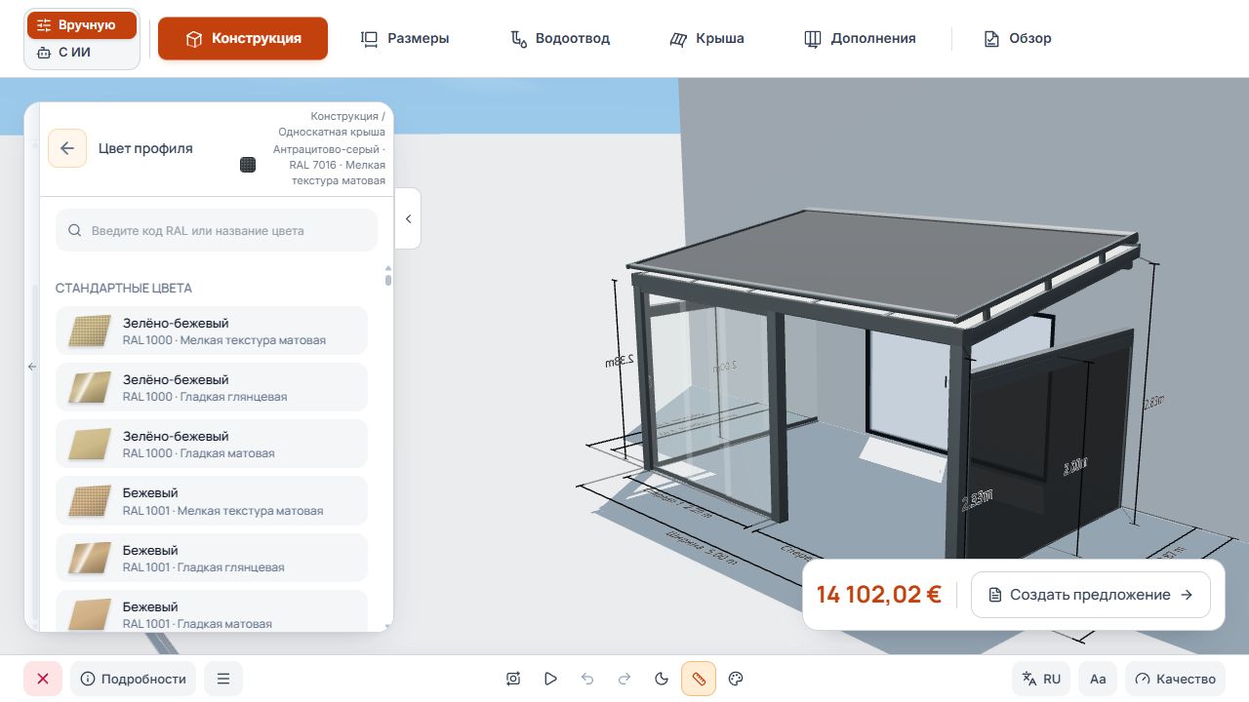Open the hamburger menu button
The height and width of the screenshot is (702, 1249).
[x=223, y=679]
